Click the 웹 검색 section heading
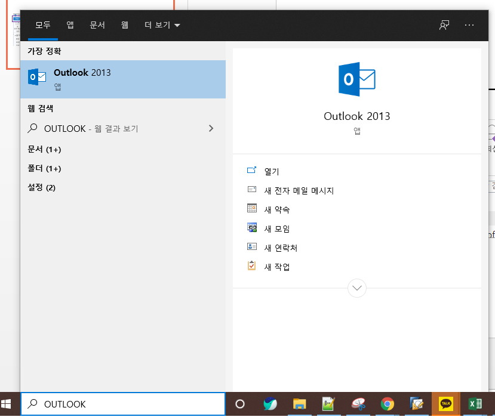The image size is (495, 420). pos(41,109)
